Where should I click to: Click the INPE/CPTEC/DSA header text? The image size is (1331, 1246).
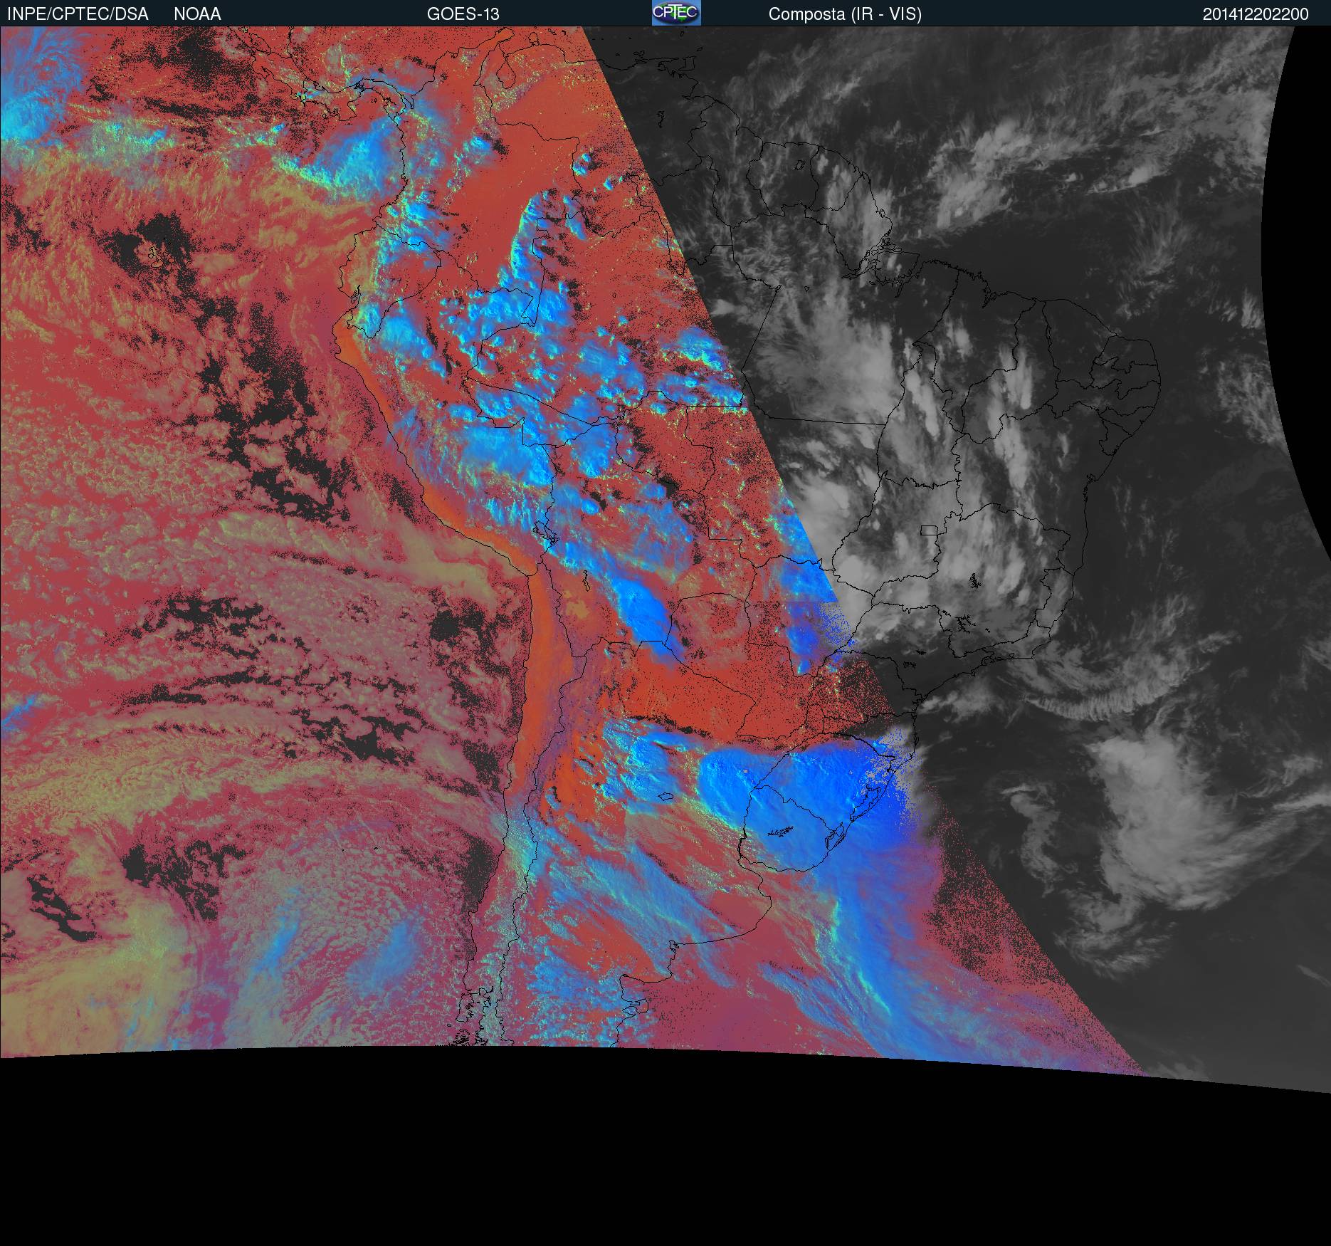point(78,14)
